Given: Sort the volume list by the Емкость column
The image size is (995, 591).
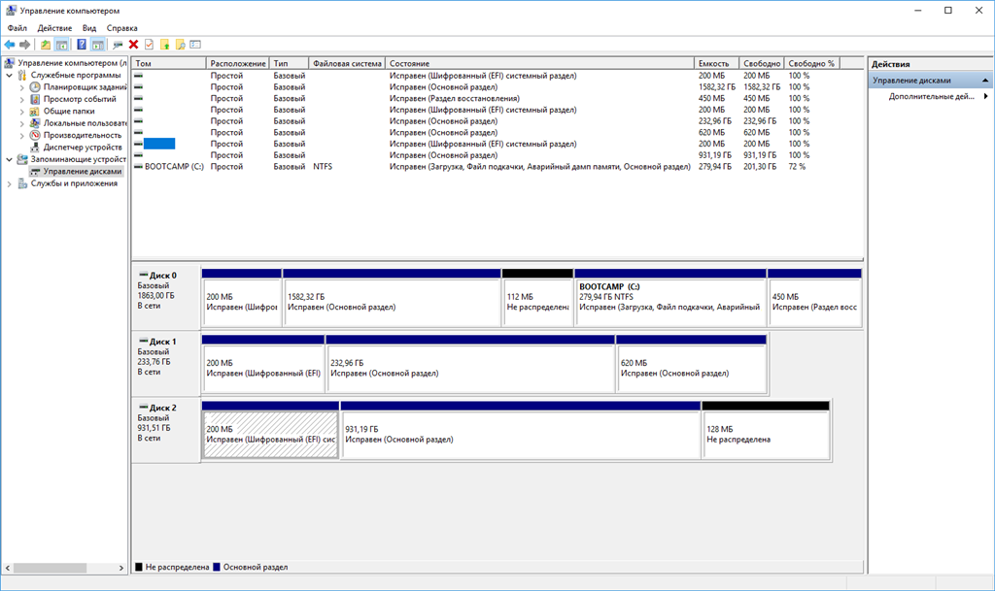Looking at the screenshot, I should (716, 63).
